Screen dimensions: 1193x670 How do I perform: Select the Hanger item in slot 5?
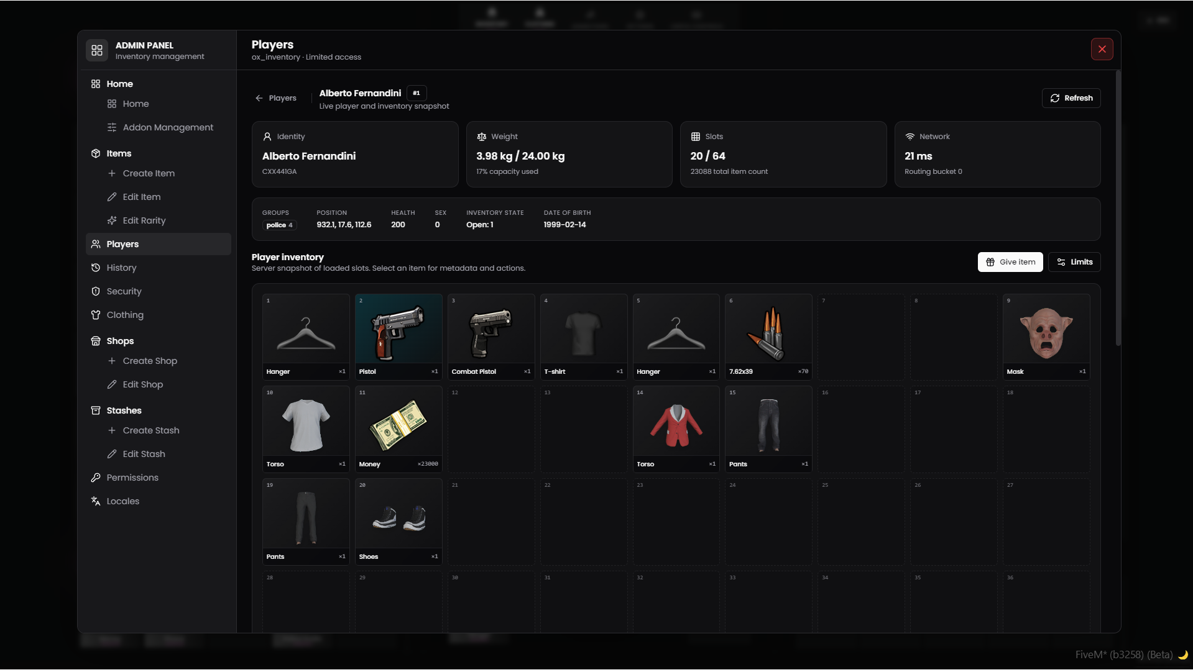676,336
